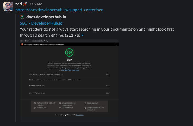193x126 pixels.
Task: Click the network icon beside Custom throttling
Action: 60,108
